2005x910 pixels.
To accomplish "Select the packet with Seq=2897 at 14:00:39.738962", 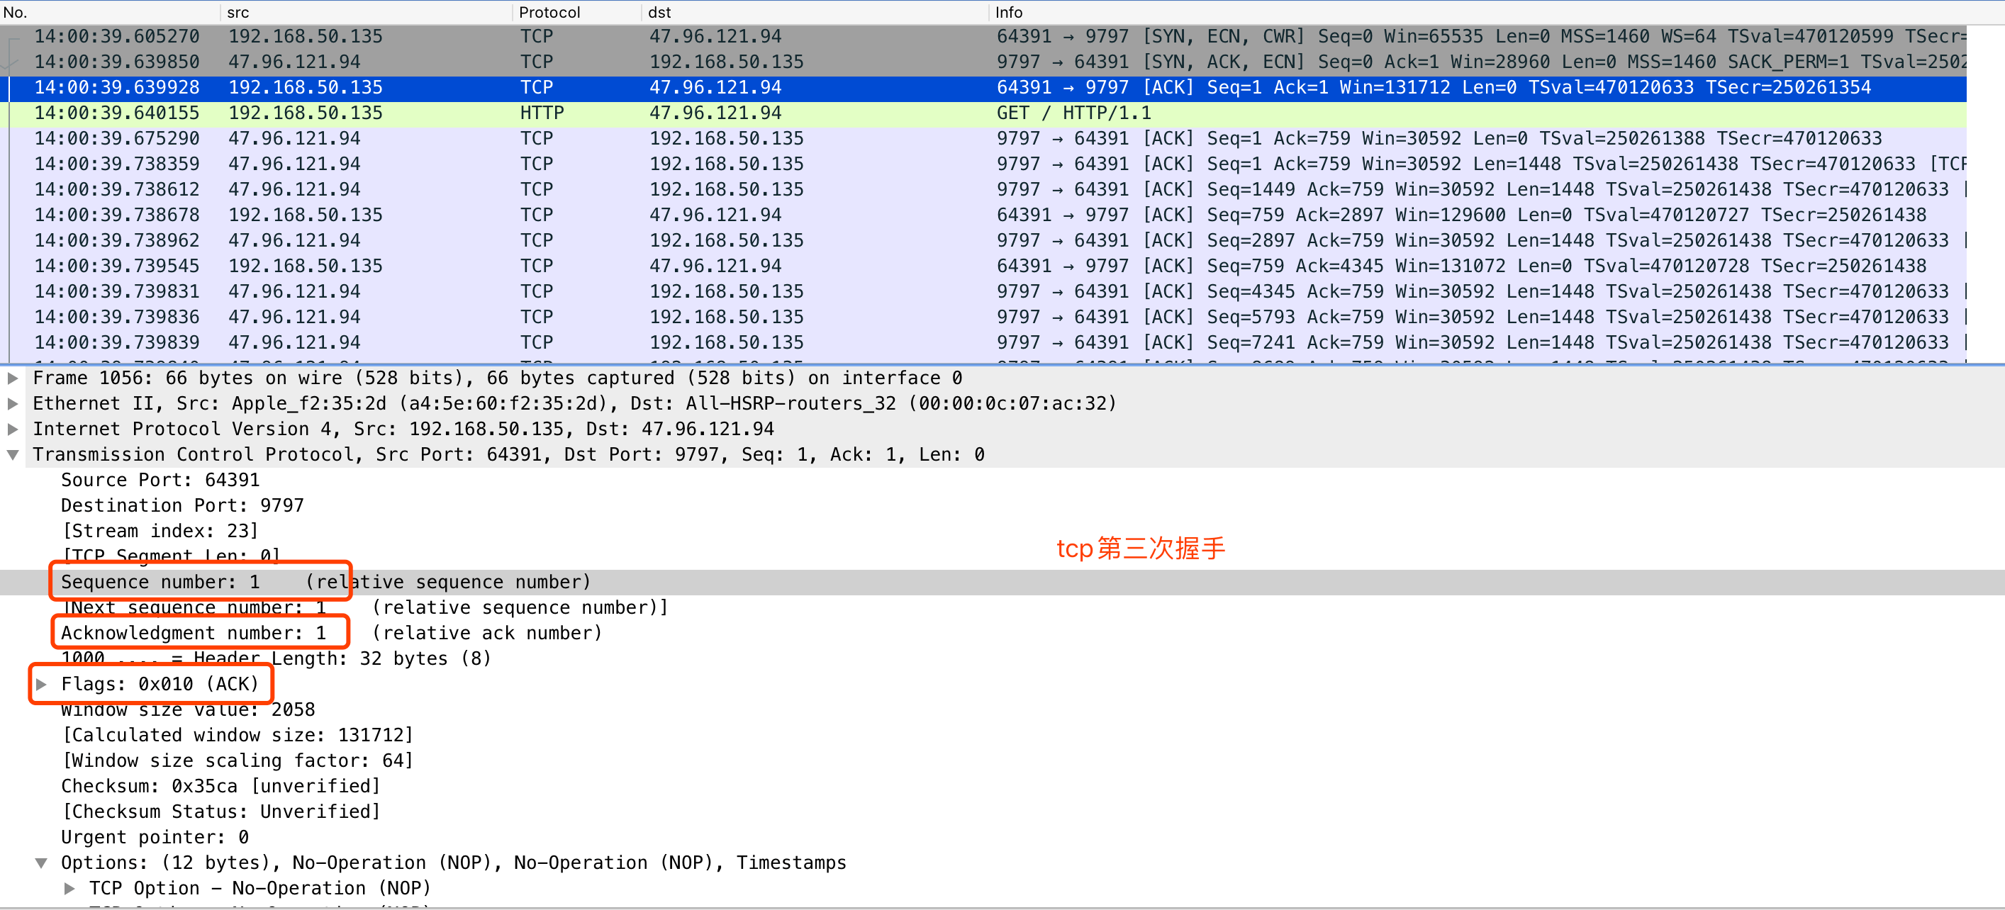I will coord(984,242).
